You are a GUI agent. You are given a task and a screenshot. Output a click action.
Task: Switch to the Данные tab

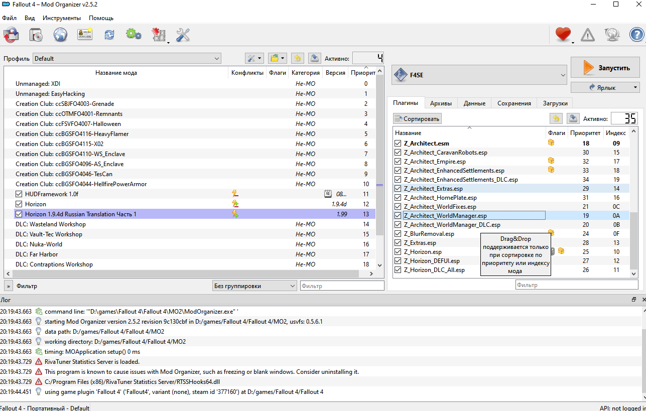point(474,103)
